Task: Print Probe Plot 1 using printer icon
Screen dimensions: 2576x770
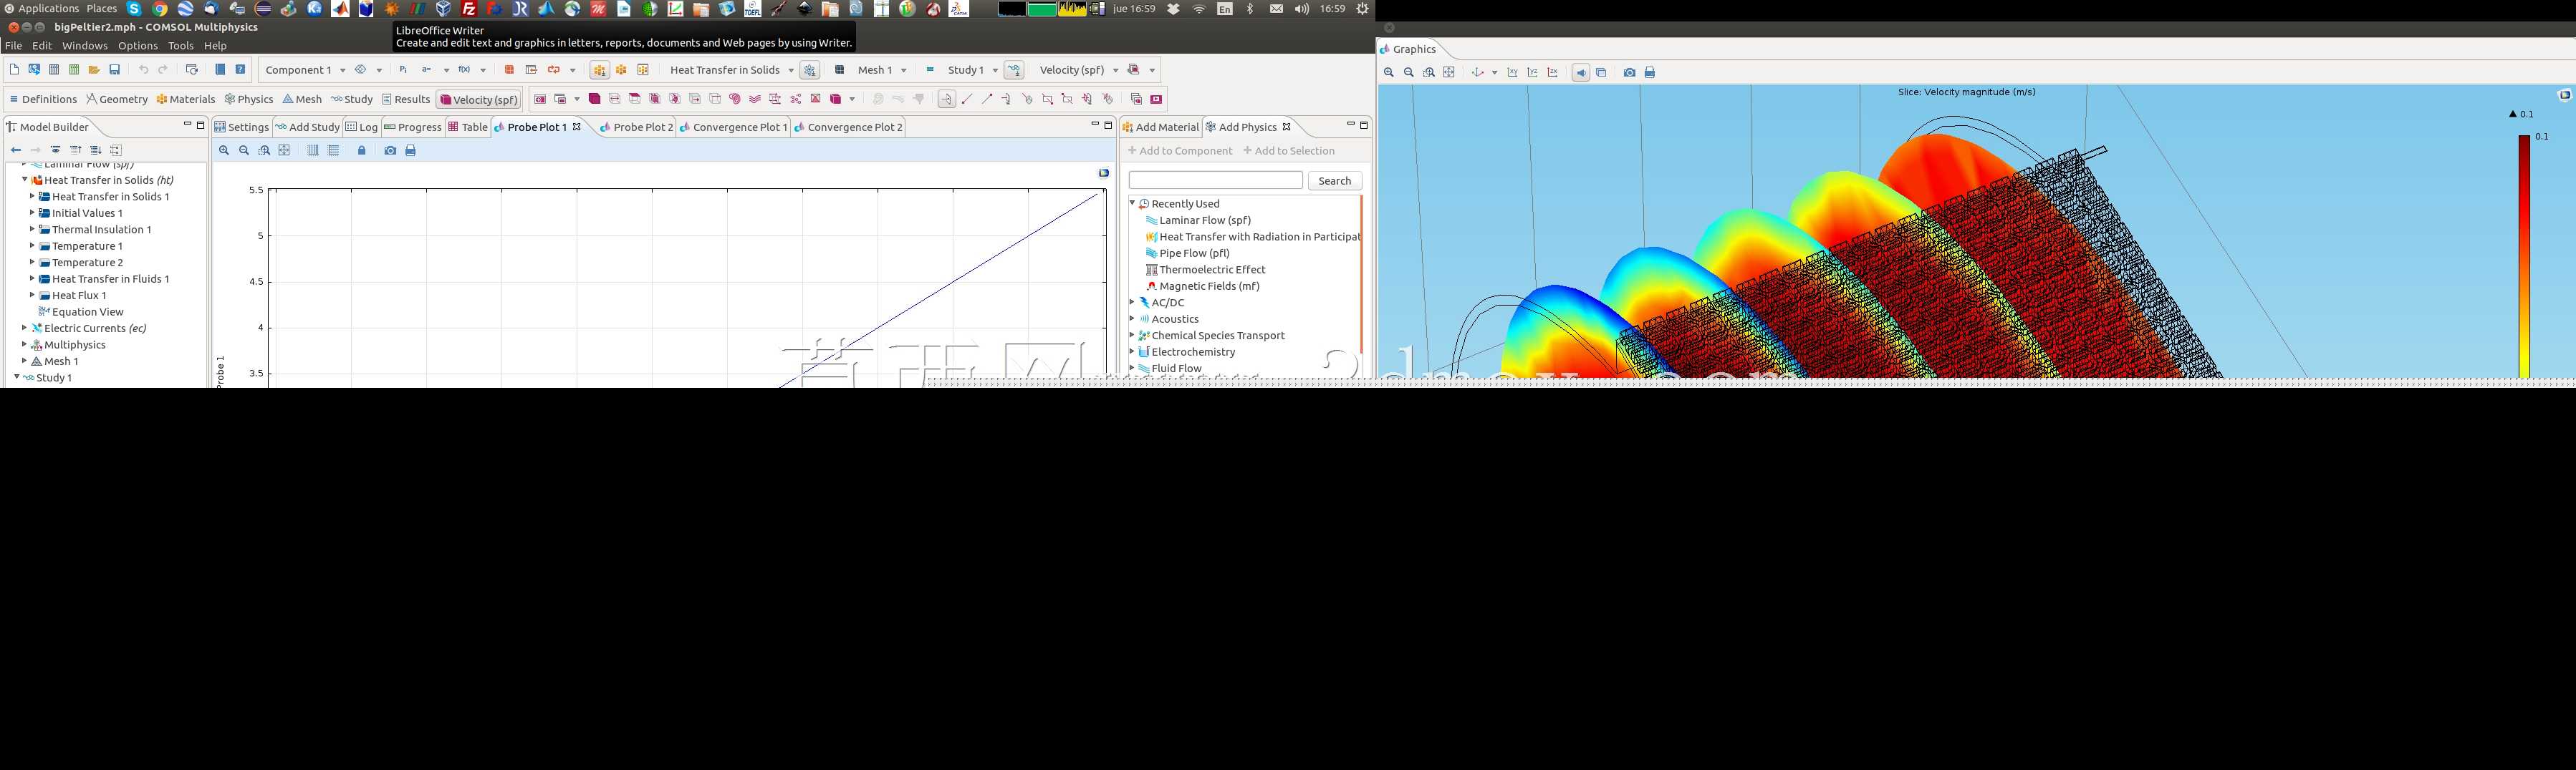Action: coord(410,151)
